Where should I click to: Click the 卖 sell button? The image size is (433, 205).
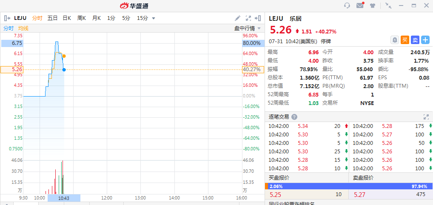click(415, 40)
